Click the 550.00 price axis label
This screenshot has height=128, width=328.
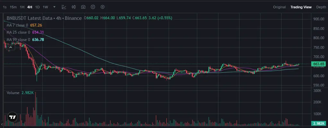point(319,85)
